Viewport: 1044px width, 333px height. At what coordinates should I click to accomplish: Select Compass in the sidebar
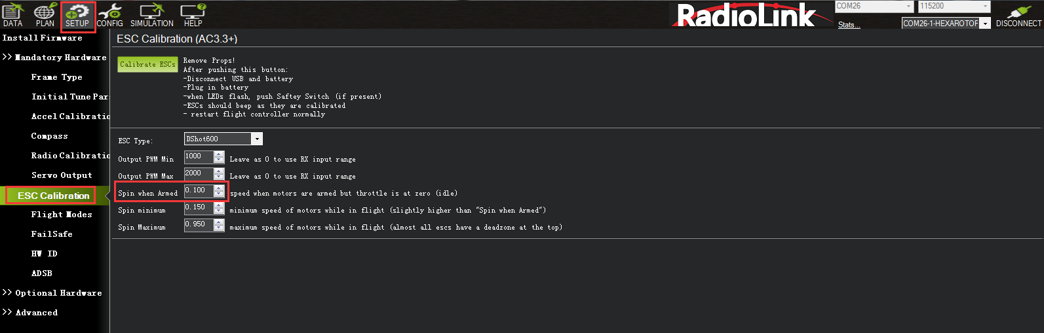50,136
